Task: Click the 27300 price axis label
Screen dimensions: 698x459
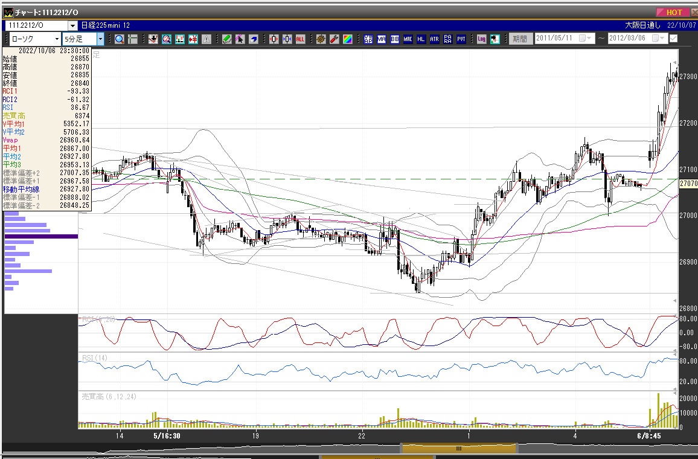Action: pyautogui.click(x=688, y=77)
